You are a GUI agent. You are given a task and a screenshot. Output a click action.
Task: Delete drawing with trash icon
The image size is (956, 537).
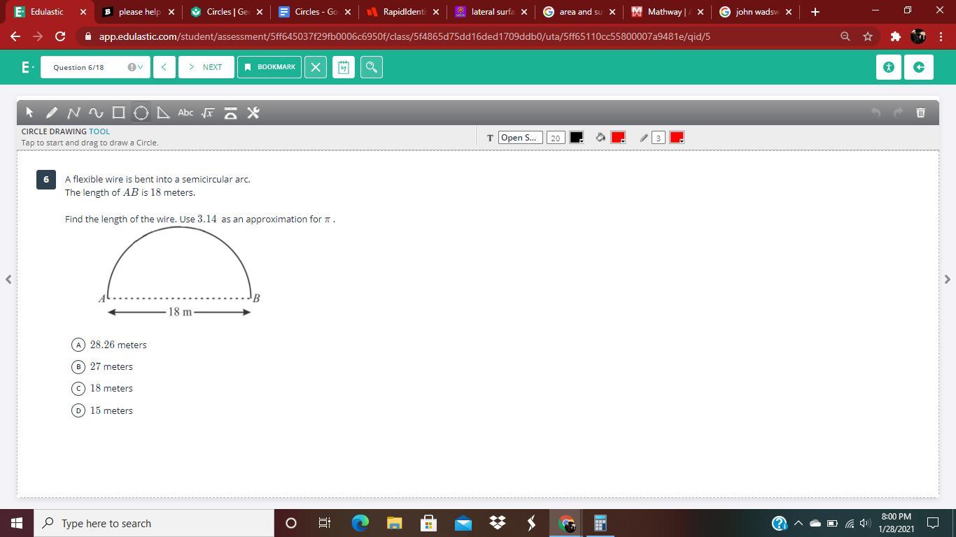921,113
